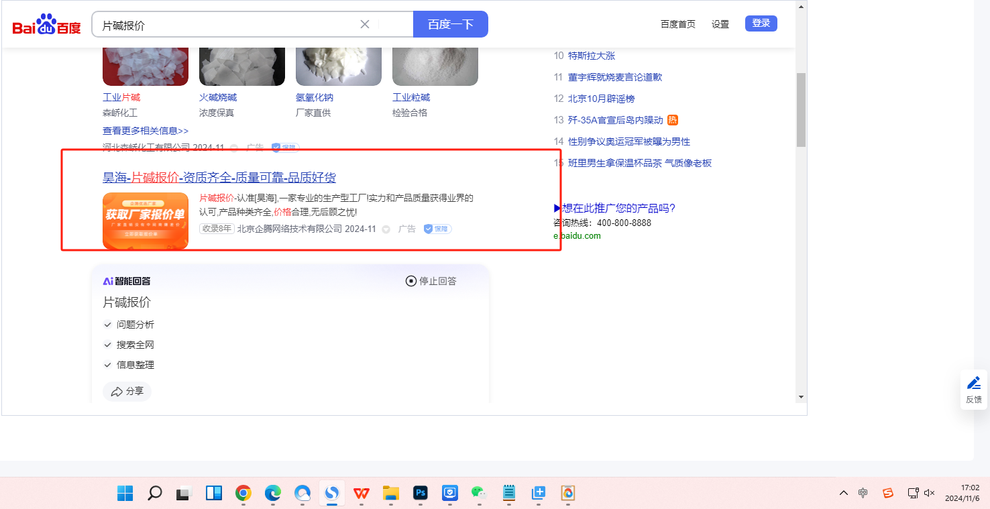990x509 pixels.
Task: Click the 反馈 feedback pencil icon
Action: click(973, 384)
